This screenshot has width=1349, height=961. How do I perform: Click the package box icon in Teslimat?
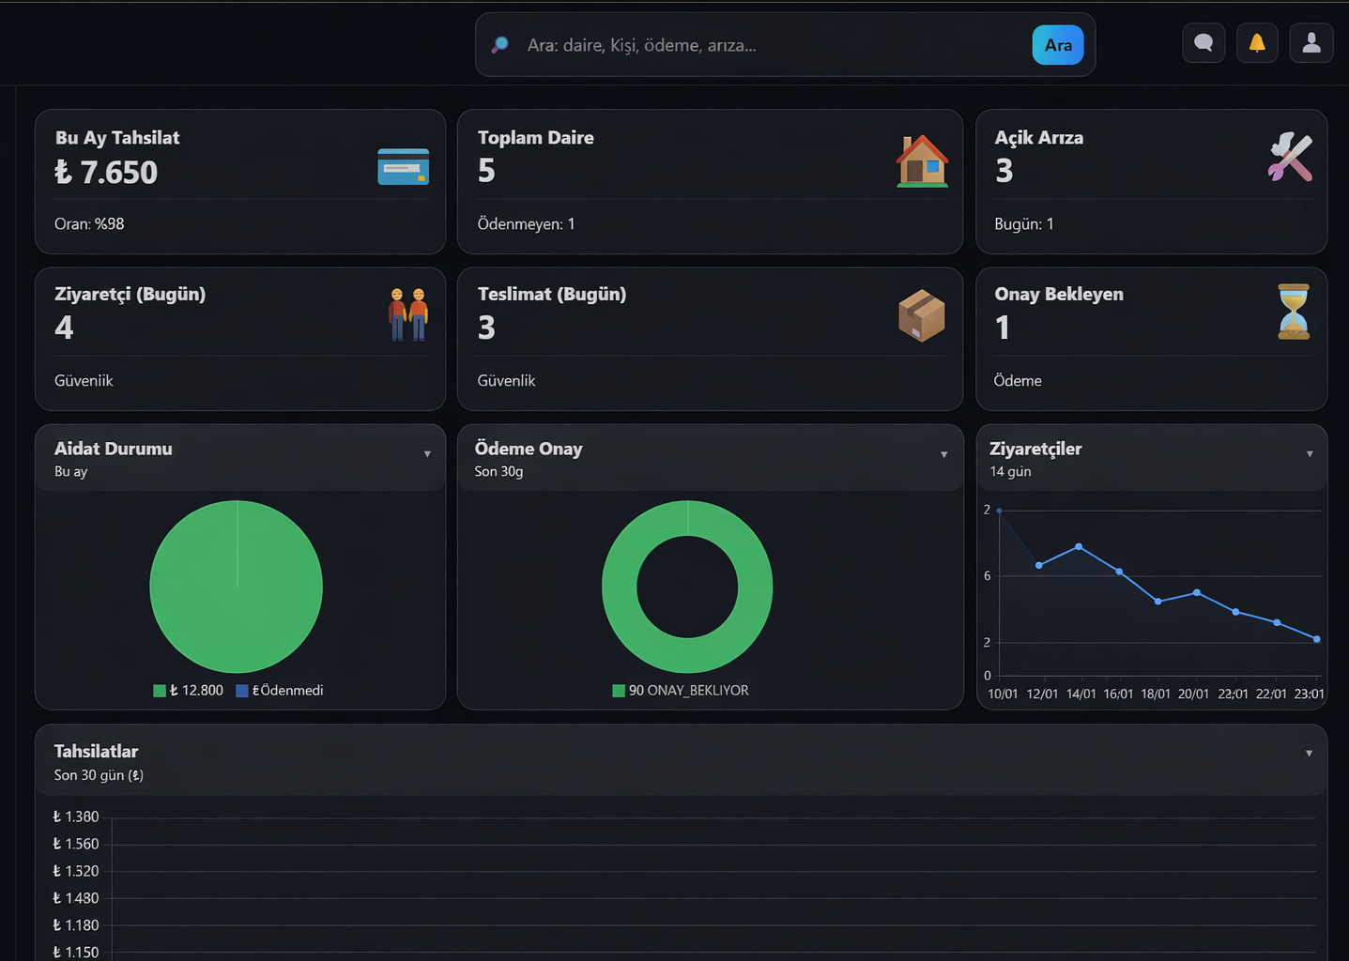[921, 315]
